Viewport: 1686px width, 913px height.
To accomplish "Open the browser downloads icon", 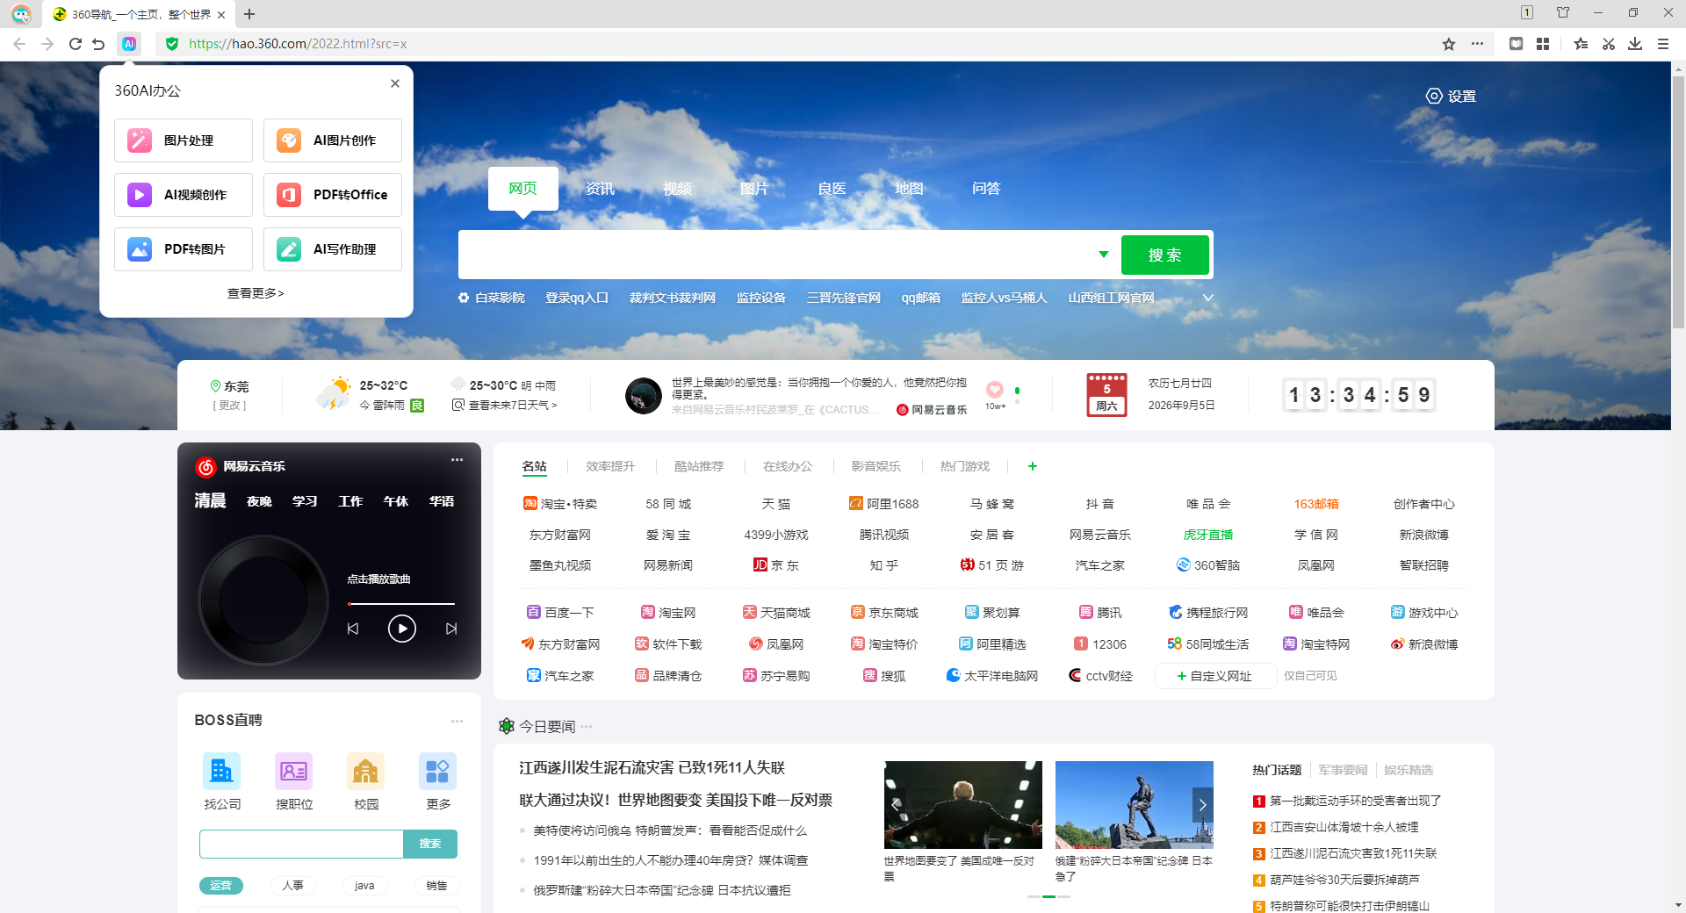I will point(1635,44).
